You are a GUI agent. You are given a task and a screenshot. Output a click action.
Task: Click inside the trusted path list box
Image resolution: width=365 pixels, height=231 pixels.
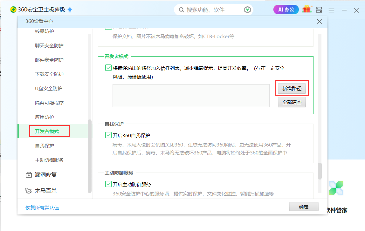click(191, 96)
